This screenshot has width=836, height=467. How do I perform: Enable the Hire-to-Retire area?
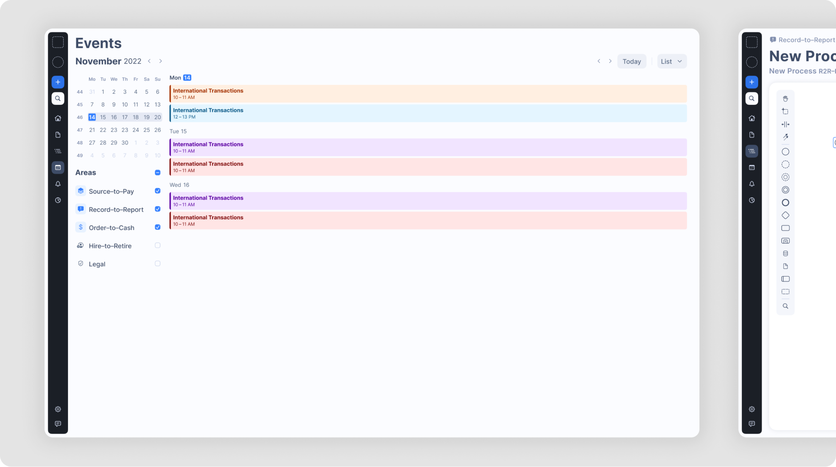(x=157, y=245)
